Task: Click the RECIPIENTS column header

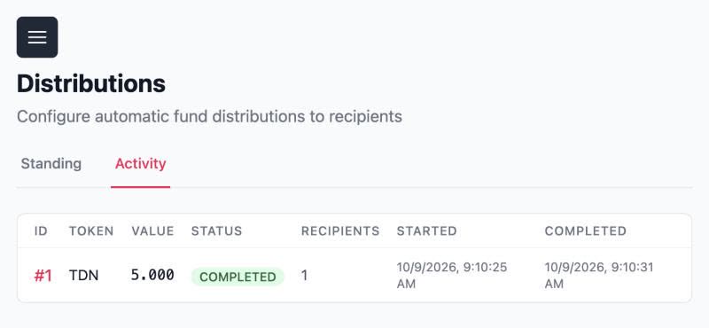Action: click(340, 230)
